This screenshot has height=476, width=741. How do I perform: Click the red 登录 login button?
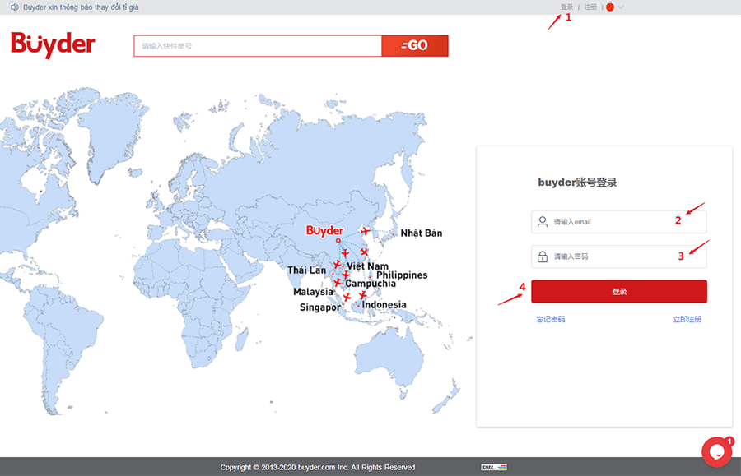(619, 292)
